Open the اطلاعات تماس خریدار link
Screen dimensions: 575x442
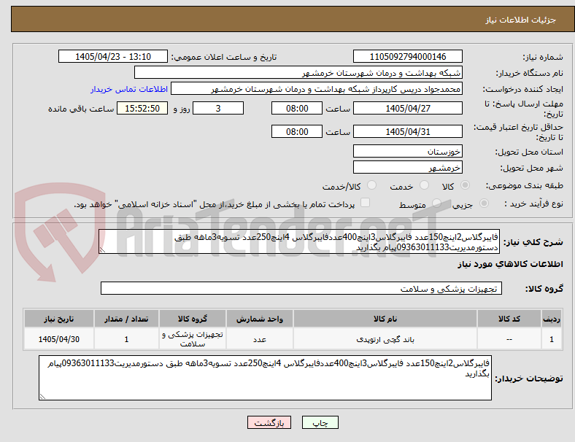pyautogui.click(x=129, y=89)
